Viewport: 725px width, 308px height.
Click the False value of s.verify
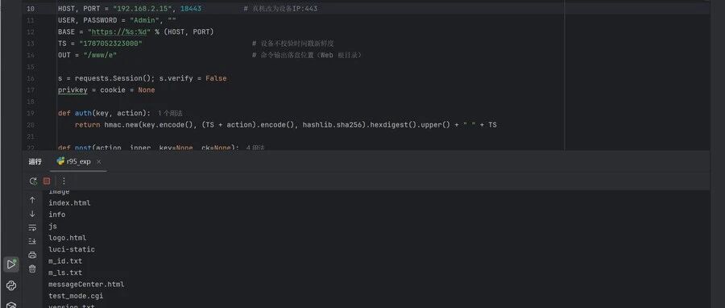click(216, 79)
